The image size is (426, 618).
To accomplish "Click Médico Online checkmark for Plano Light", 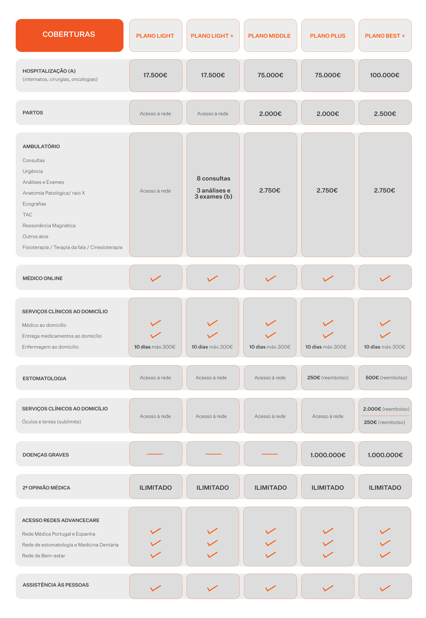I will click(x=155, y=278).
